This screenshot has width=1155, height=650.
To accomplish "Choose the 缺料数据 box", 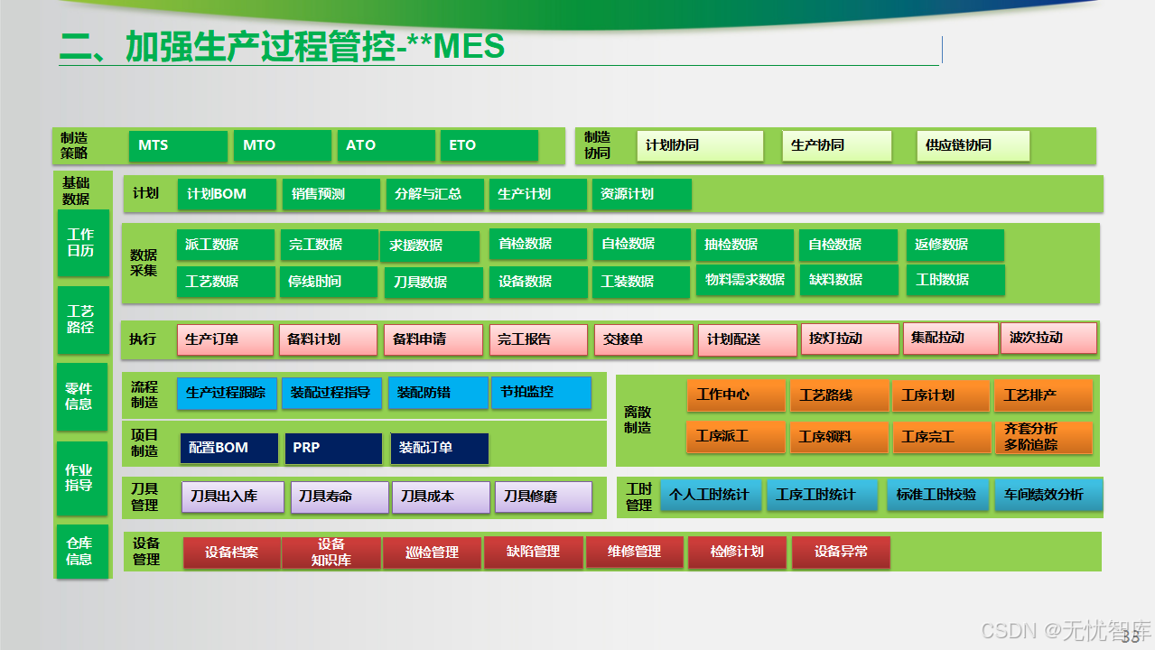I will (x=849, y=280).
